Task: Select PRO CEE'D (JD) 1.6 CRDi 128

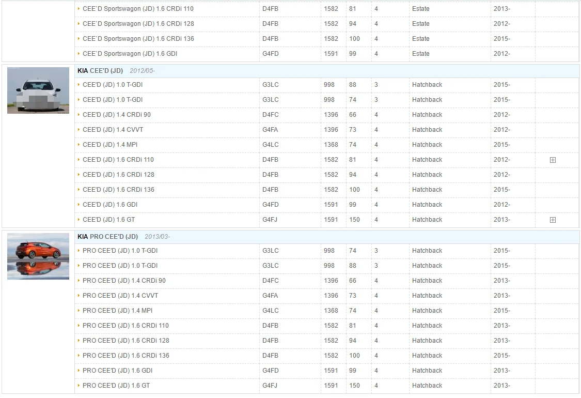Action: (x=126, y=341)
